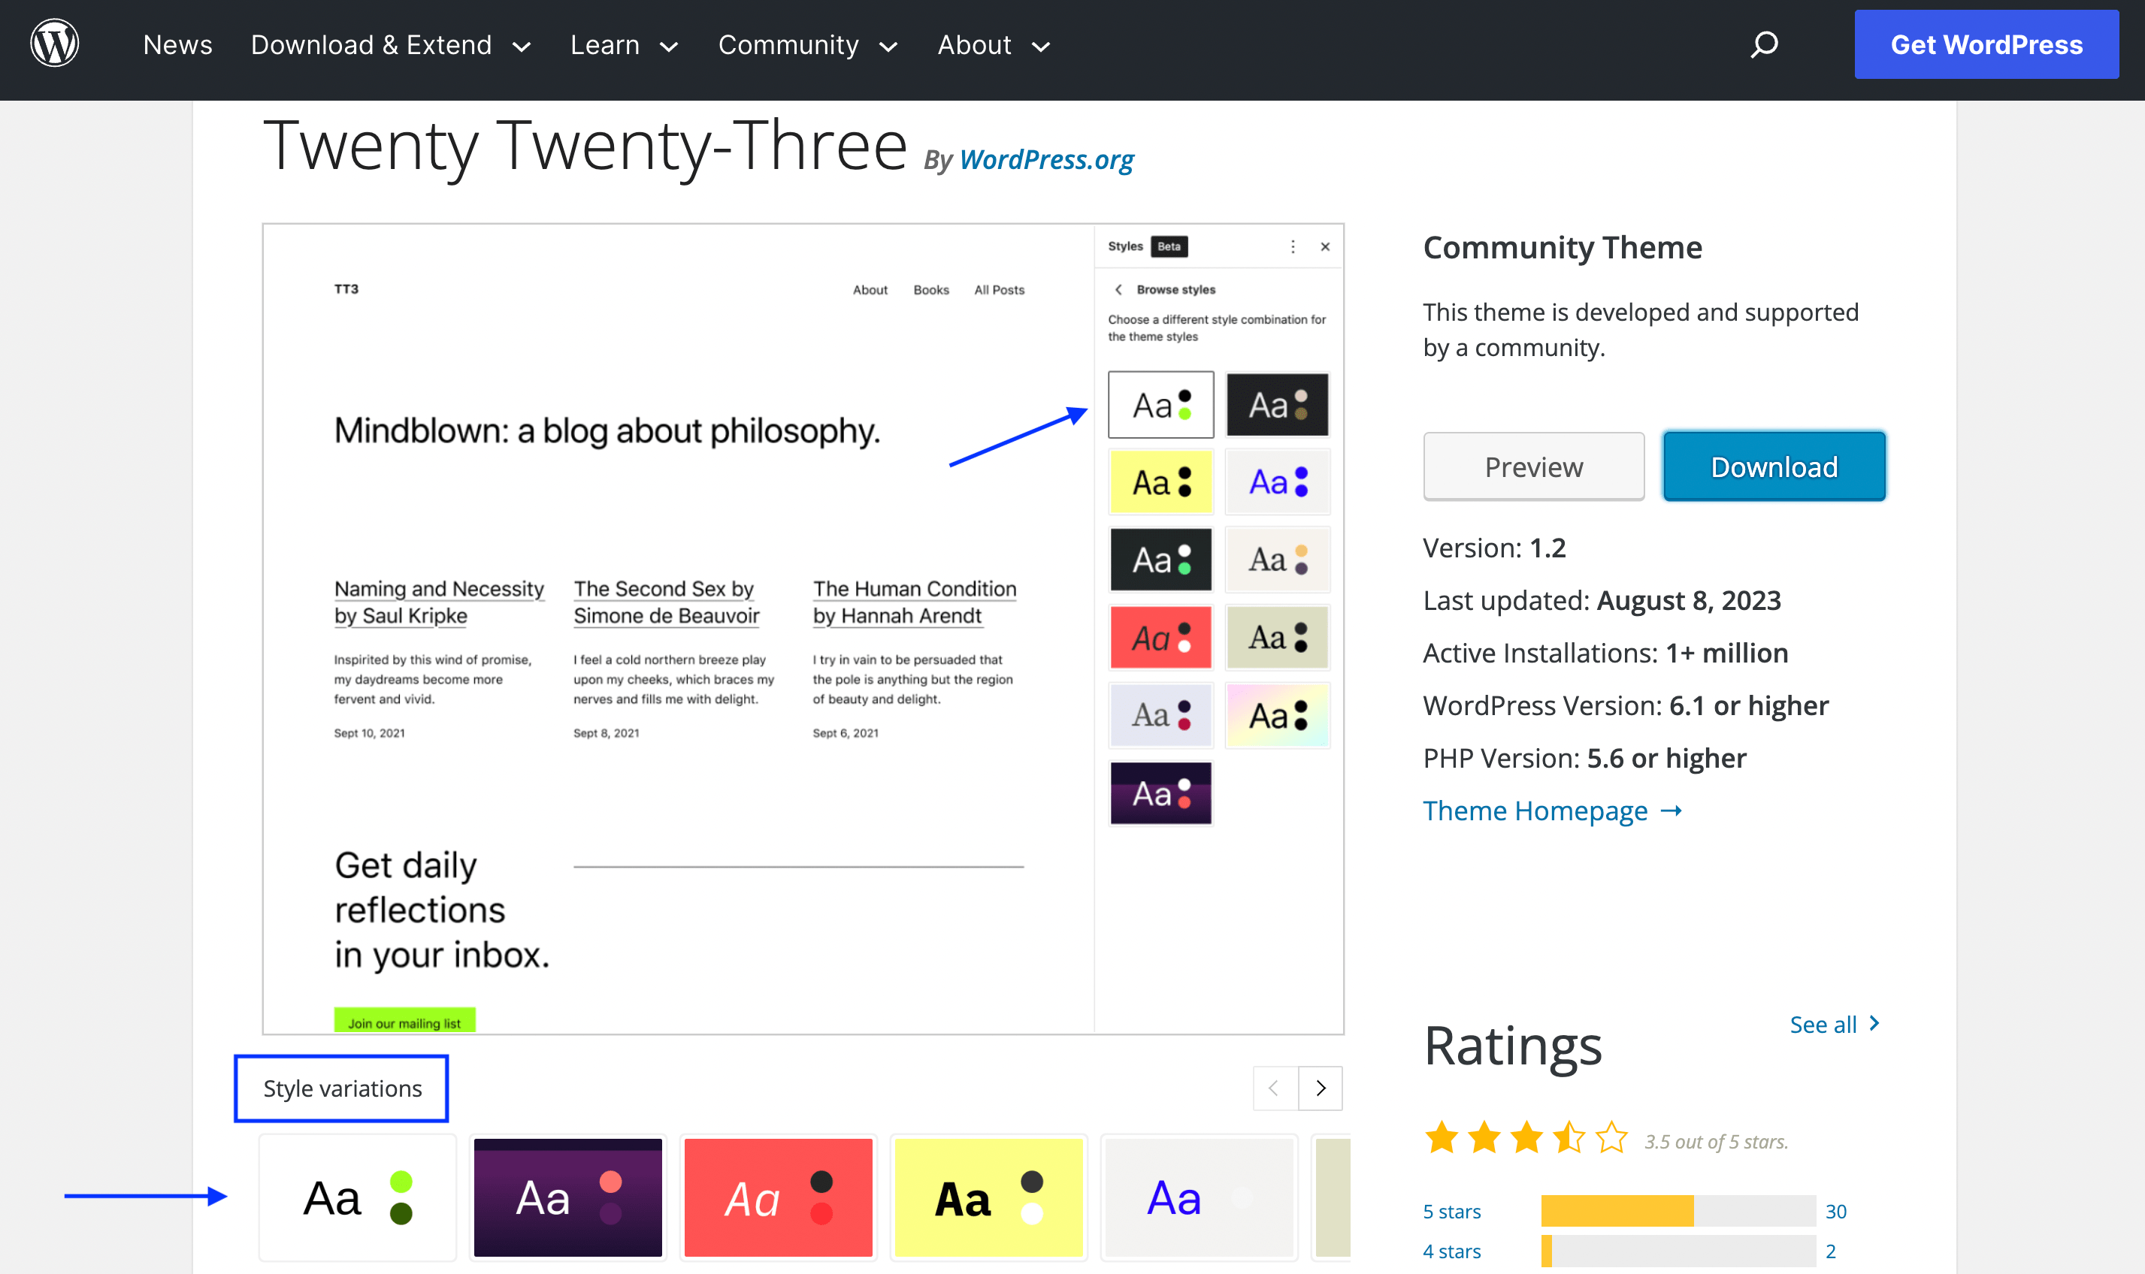Viewport: 2145px width, 1274px height.
Task: Advance the screenshot carousel with the right arrow
Action: (x=1320, y=1088)
